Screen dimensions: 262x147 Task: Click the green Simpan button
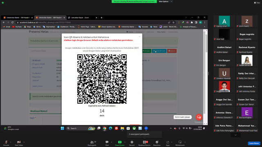147,51
